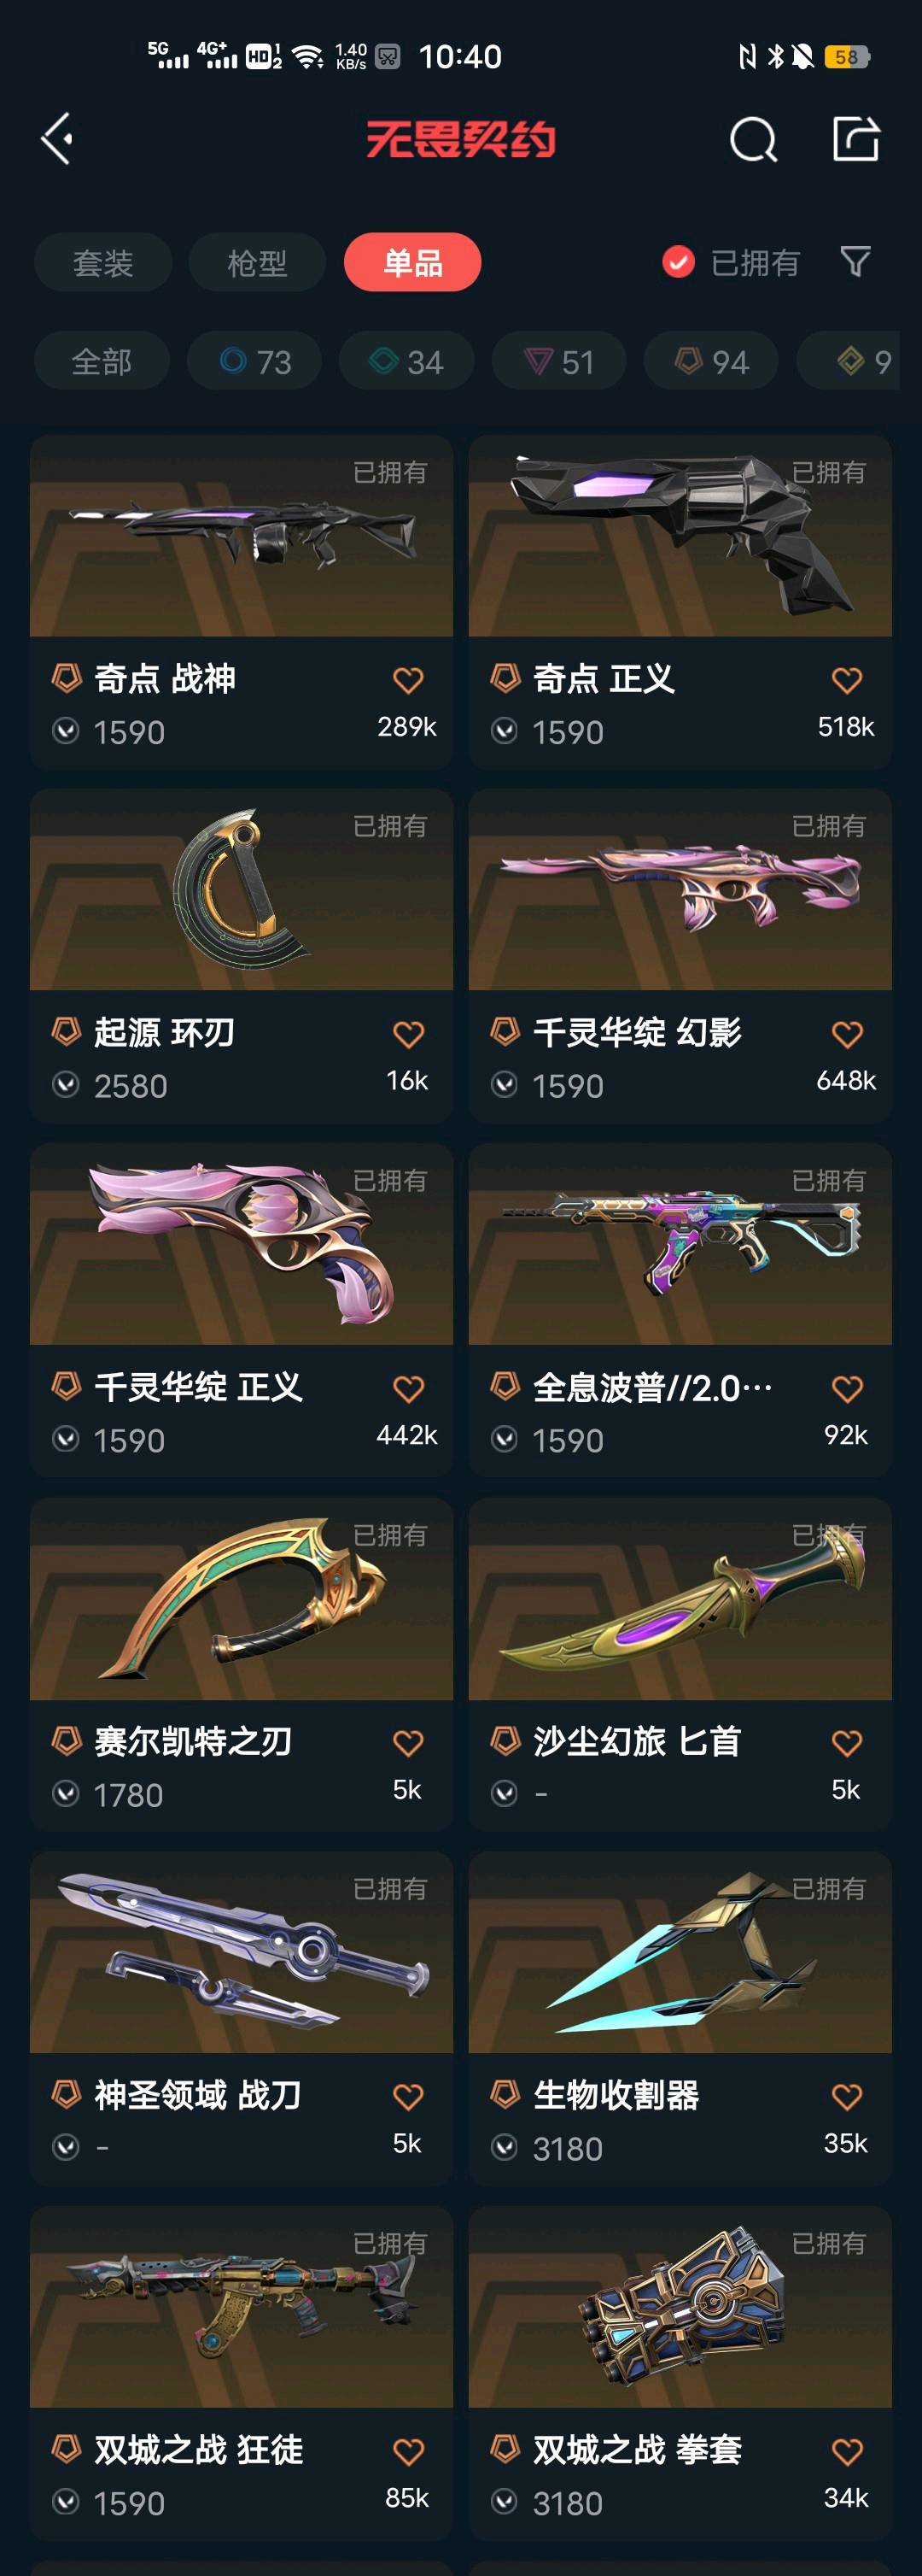This screenshot has height=2576, width=922.
Task: Like 千灵华绽 幻影 via heart icon
Action: point(846,1034)
